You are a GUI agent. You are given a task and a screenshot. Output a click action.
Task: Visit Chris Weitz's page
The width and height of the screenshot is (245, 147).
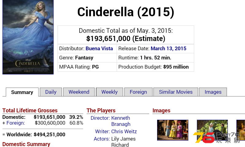124,131
